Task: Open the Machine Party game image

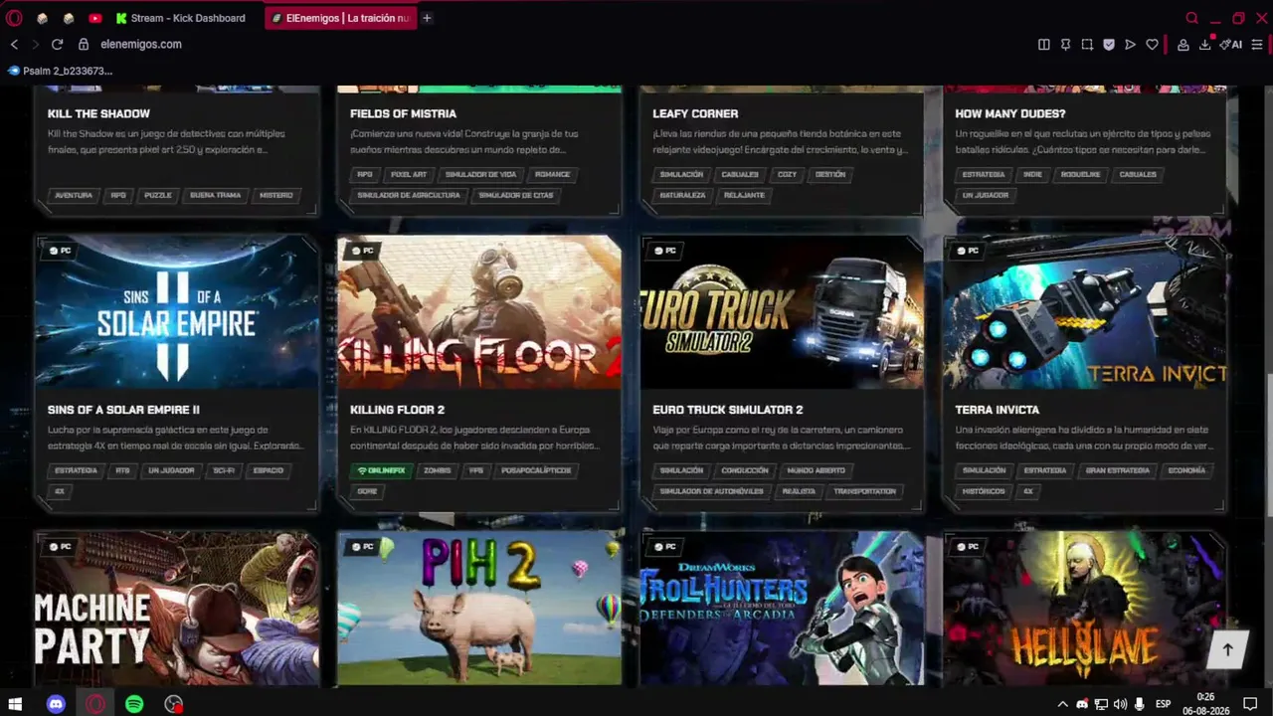Action: tap(177, 609)
